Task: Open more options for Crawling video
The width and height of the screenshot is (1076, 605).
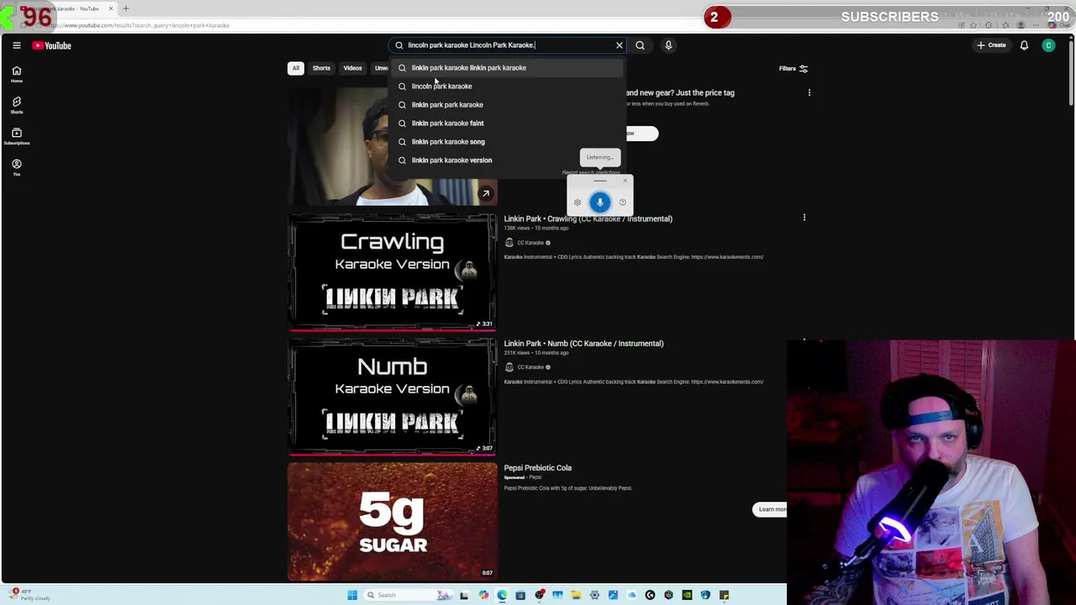Action: pyautogui.click(x=804, y=218)
